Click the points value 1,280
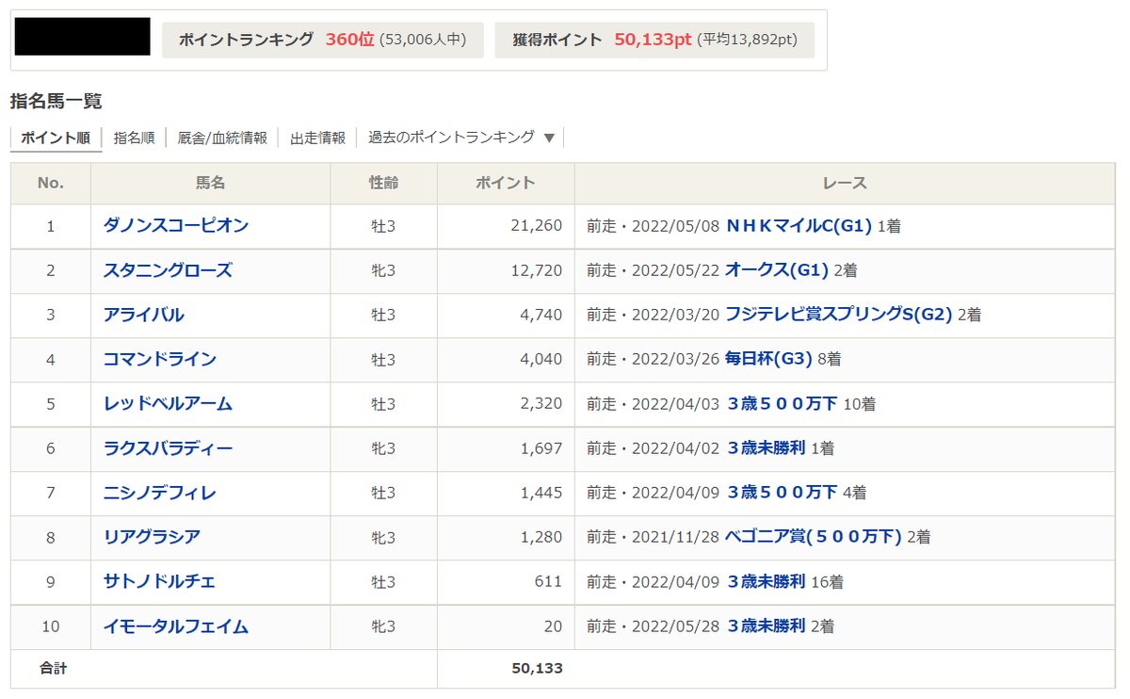This screenshot has height=699, width=1130. (x=541, y=537)
